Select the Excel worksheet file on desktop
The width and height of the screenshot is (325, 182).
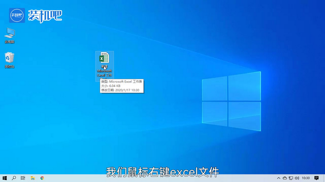point(105,66)
